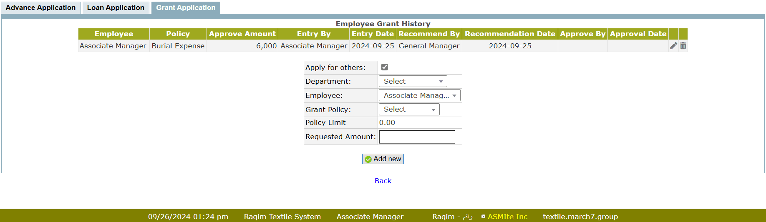
Task: Open the ASMIte Inc footer link
Action: pos(507,217)
